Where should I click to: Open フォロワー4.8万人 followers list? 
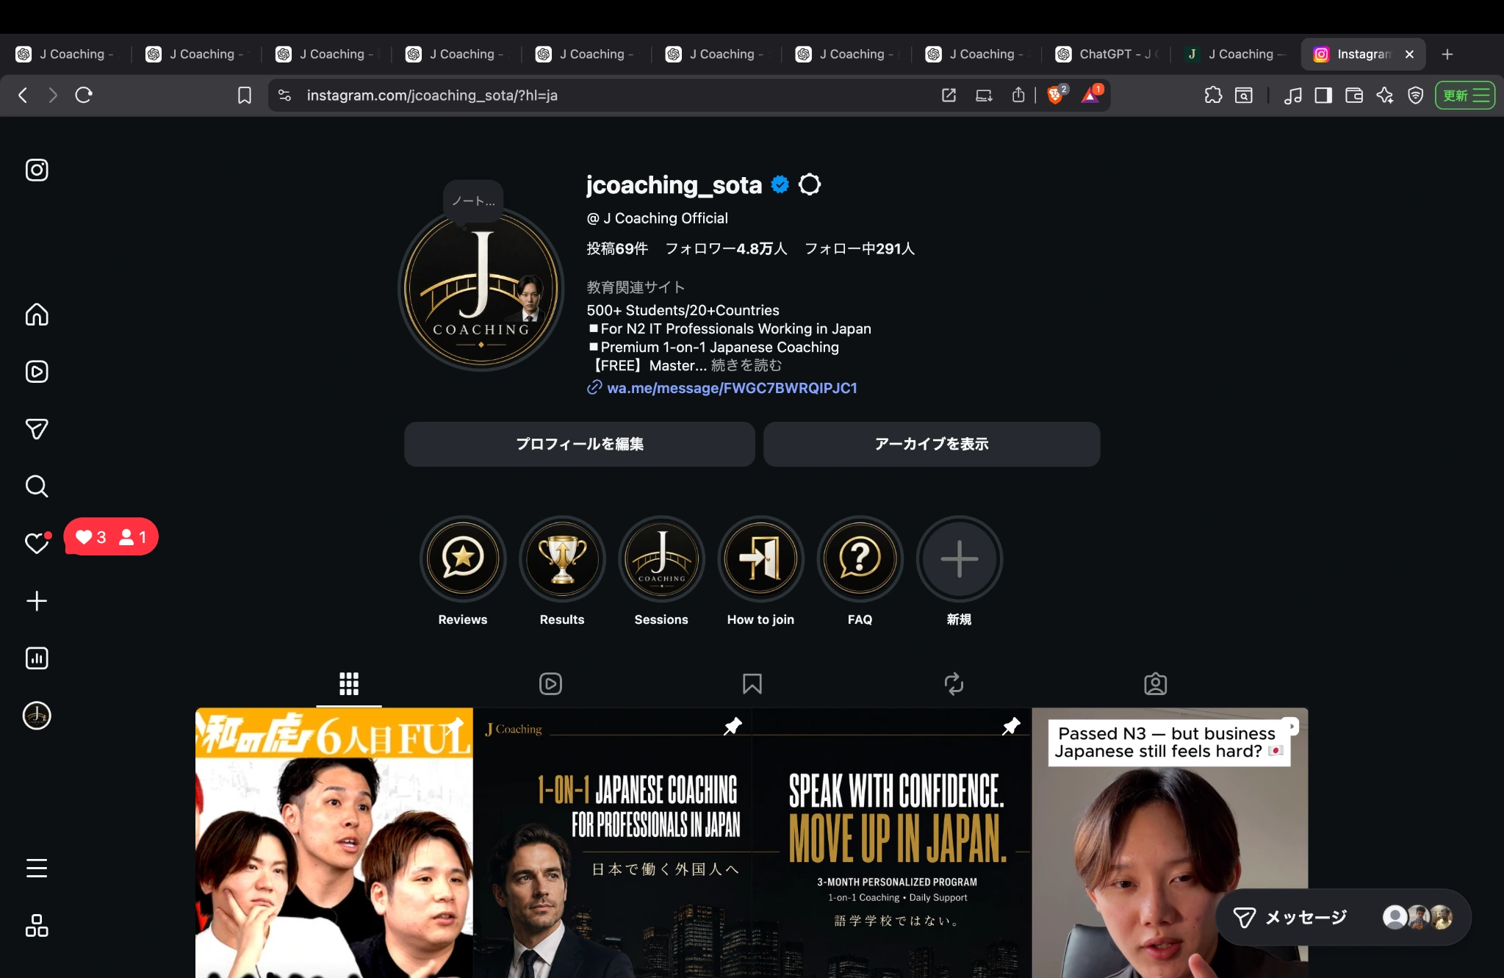(726, 248)
